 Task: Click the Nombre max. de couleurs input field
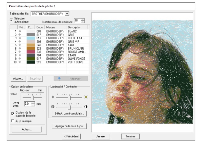(x=77, y=20)
